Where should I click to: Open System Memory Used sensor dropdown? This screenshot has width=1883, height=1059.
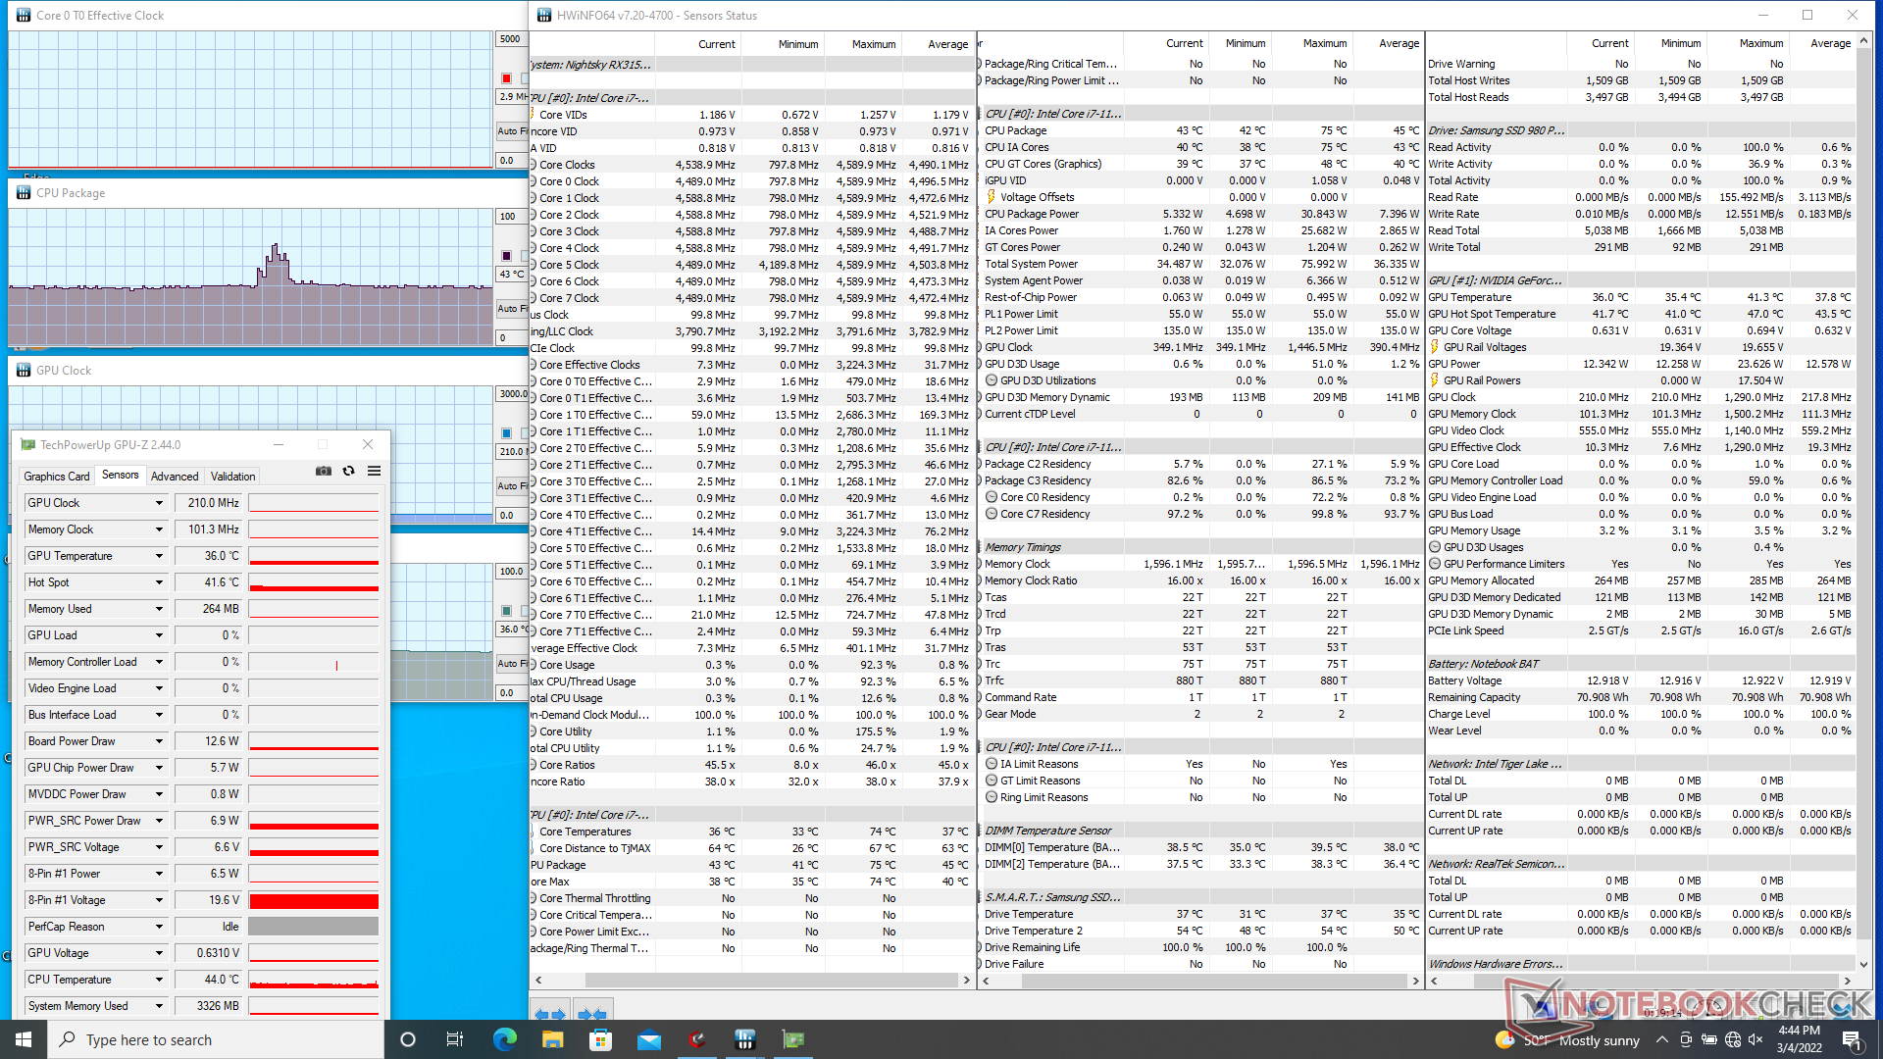click(x=159, y=1006)
